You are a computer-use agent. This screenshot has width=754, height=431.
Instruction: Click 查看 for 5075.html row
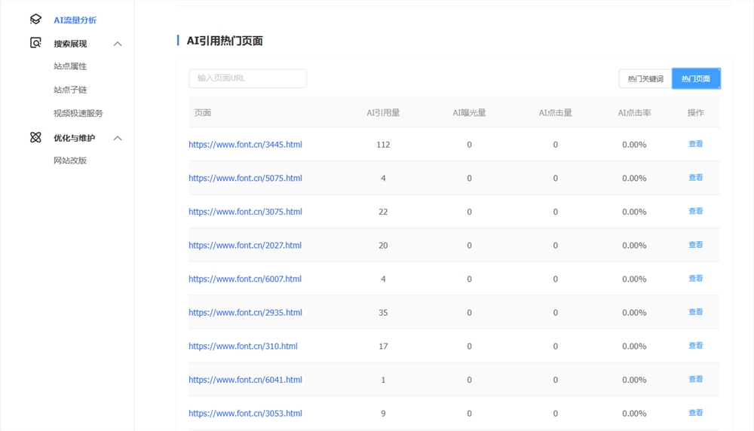pos(696,178)
